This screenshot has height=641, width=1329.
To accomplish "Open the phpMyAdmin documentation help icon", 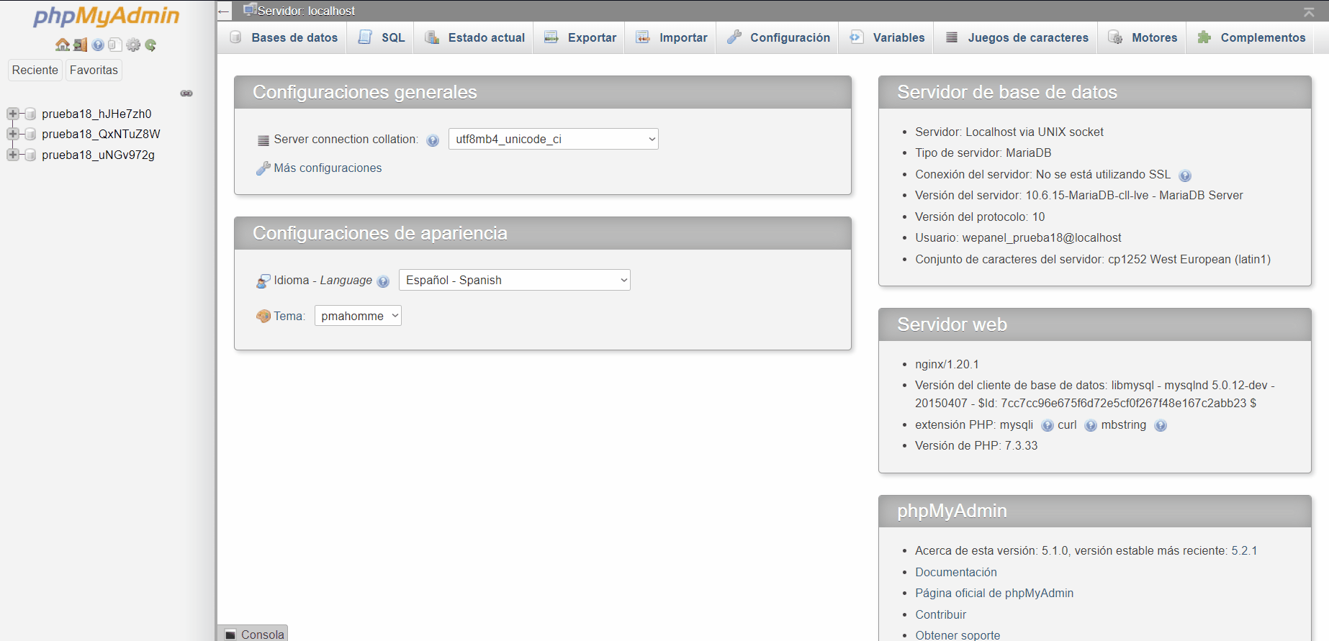I will point(98,45).
